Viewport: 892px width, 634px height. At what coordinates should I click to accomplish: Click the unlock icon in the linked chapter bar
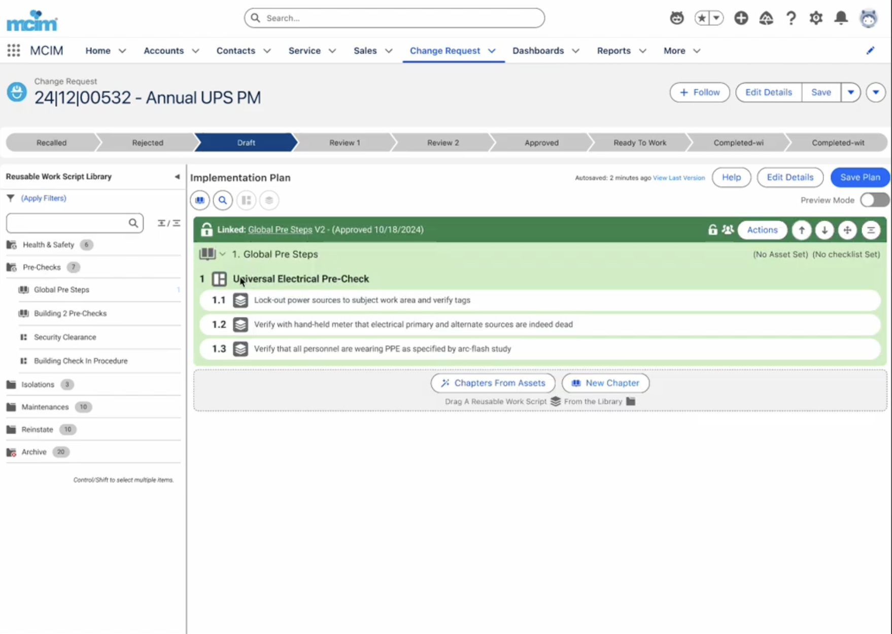coord(713,230)
